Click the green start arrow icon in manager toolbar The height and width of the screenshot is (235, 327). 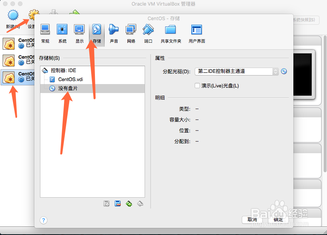tap(74, 12)
